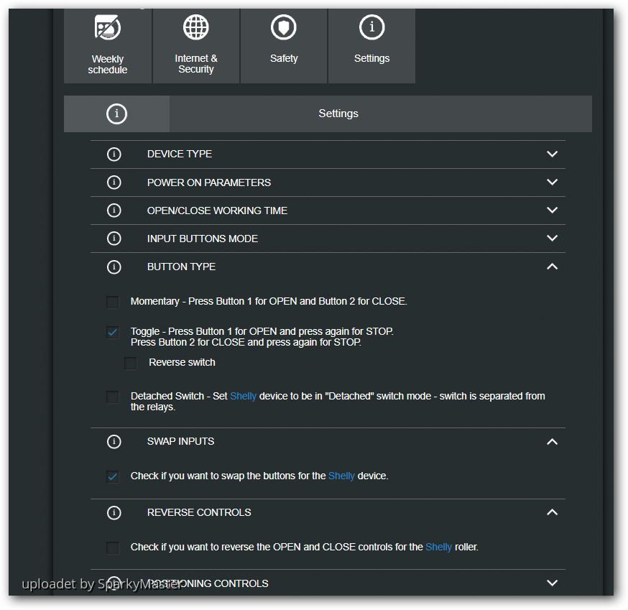This screenshot has height=610, width=628.
Task: Enable the Reverse switch checkbox
Action: pos(131,363)
